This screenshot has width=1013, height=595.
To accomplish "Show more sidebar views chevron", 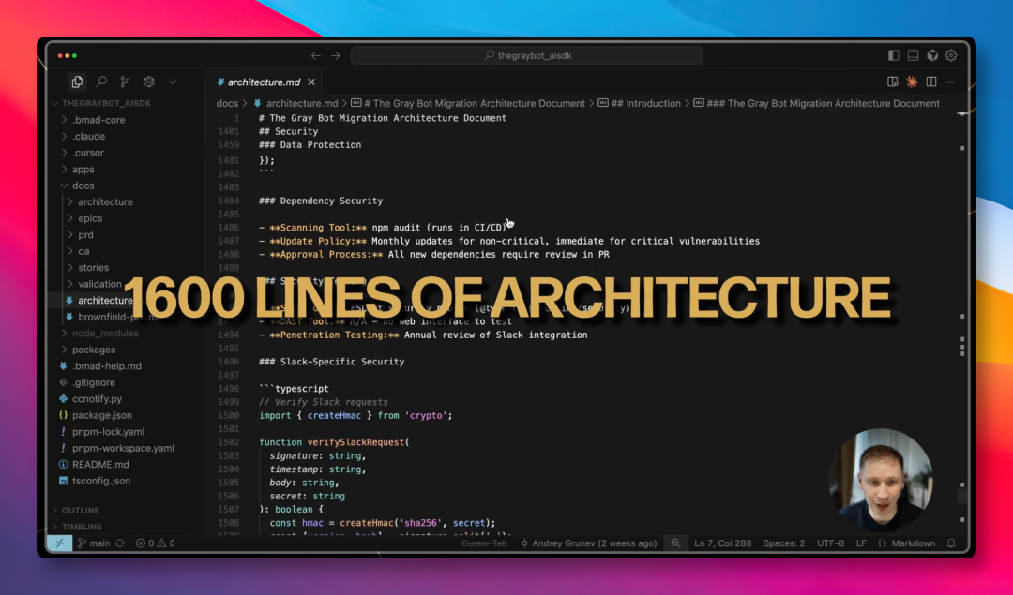I will 173,82.
